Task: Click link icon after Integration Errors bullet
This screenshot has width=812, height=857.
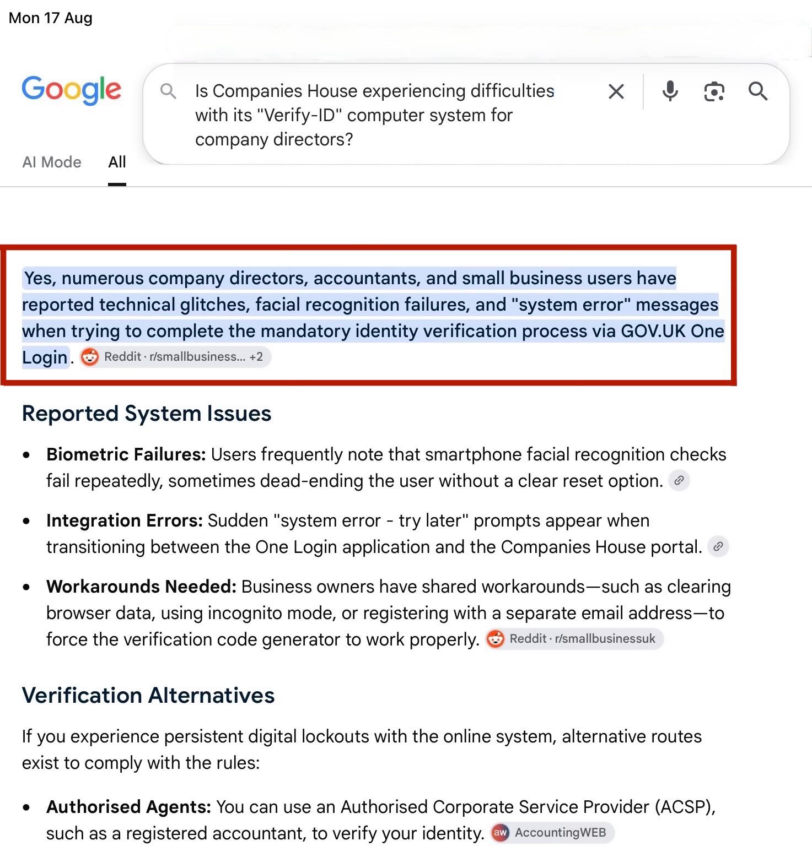Action: coord(718,546)
